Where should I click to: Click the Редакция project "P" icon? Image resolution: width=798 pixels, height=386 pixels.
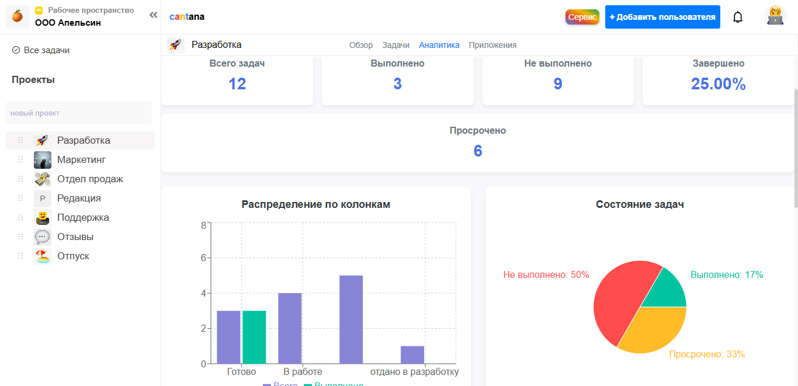[42, 198]
